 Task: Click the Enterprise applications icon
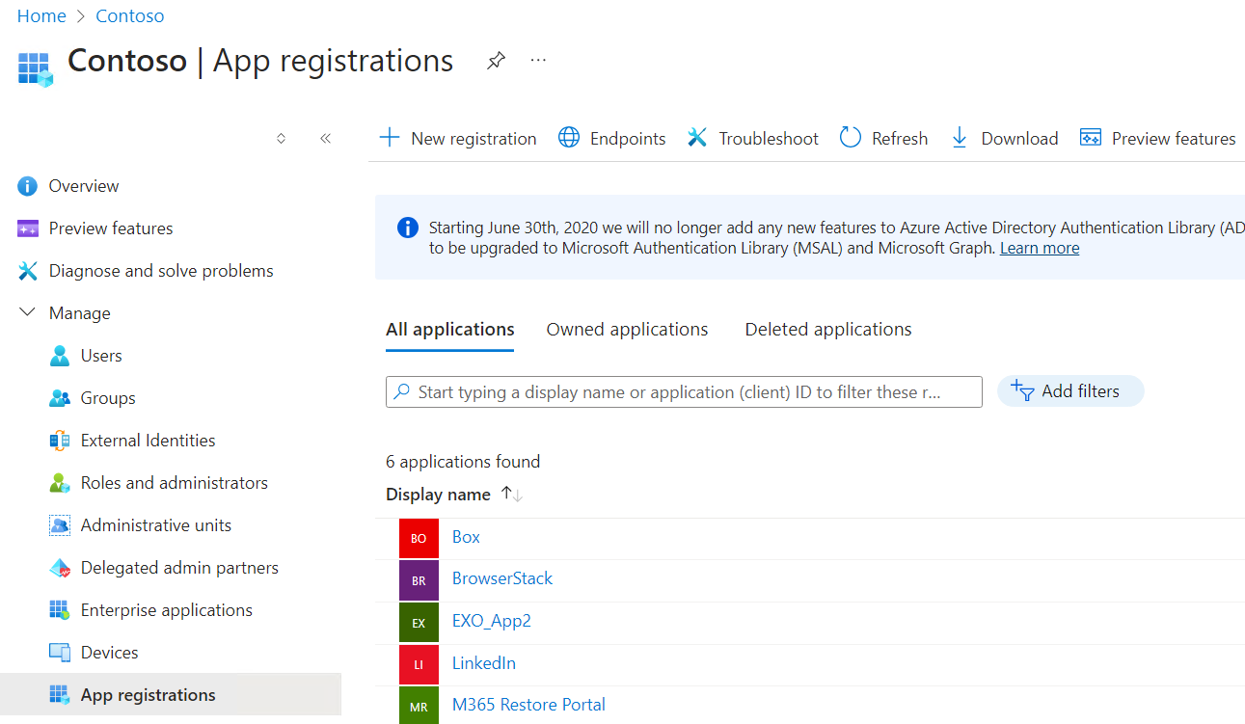[60, 610]
